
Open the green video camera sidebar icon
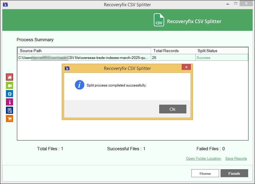coord(9,85)
